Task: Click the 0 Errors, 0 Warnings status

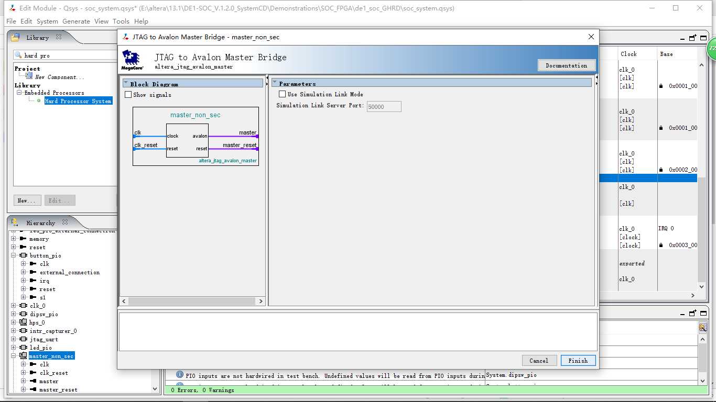Action: pos(203,390)
